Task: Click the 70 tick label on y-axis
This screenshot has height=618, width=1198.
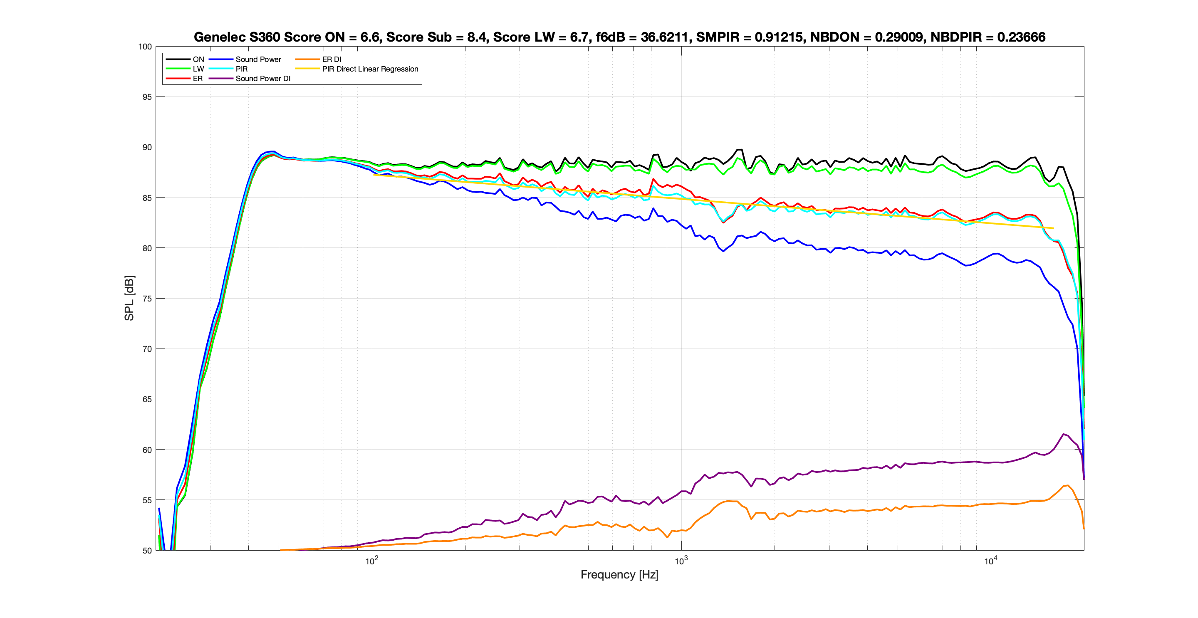Action: [x=147, y=349]
